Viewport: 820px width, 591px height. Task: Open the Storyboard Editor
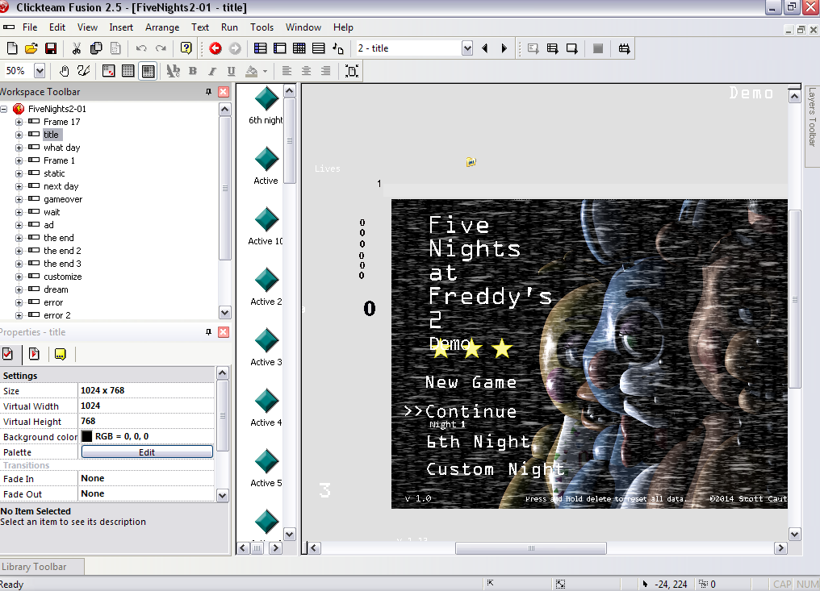259,48
